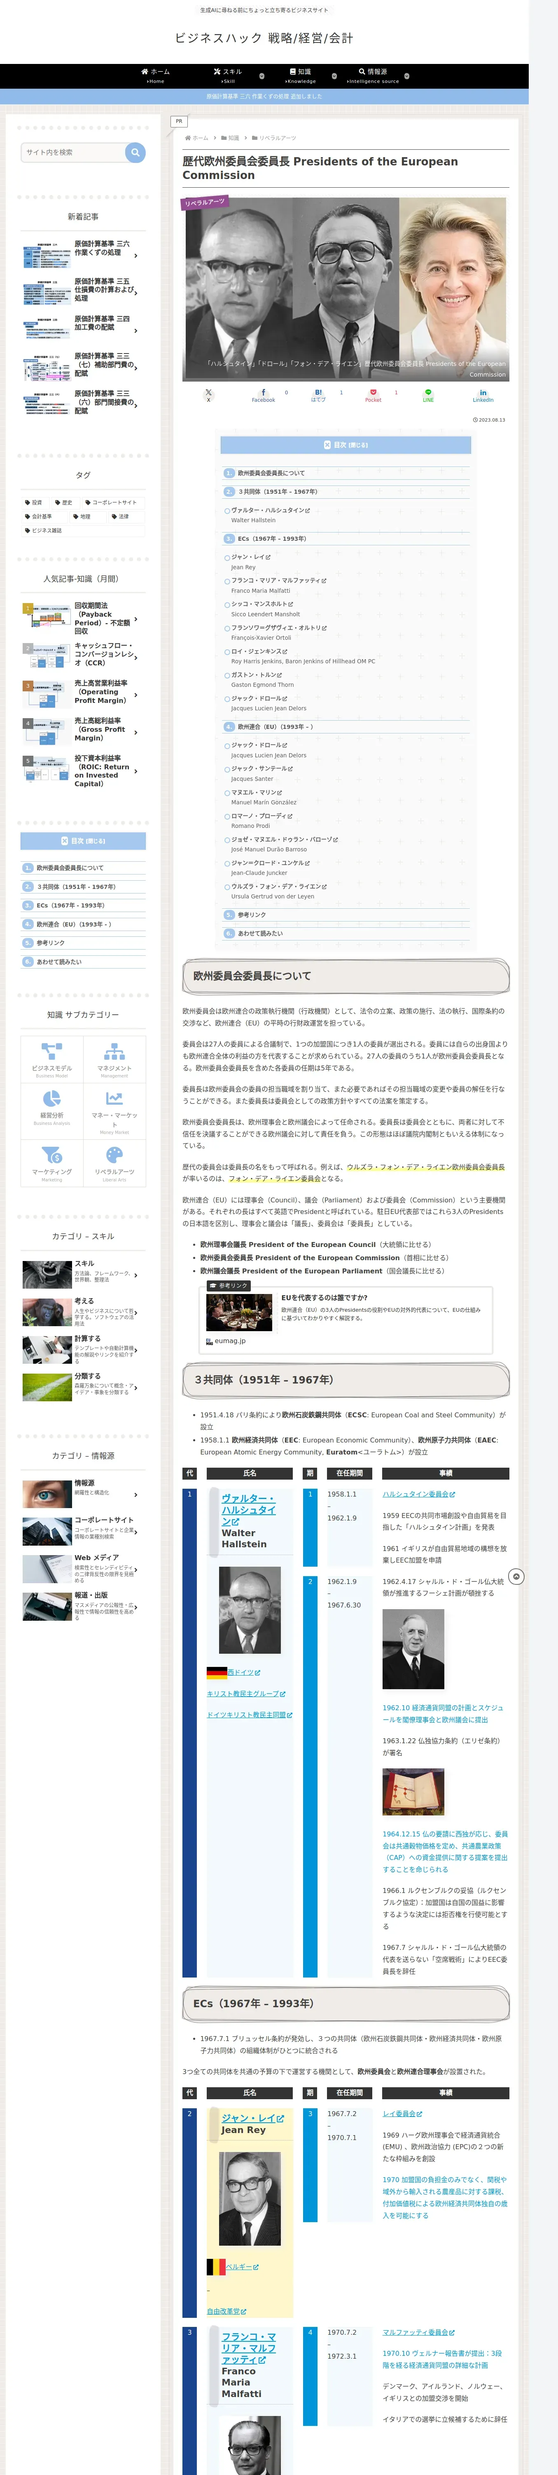Open new article 原価計算基準 三六 作業くずの処理

pyautogui.click(x=84, y=255)
